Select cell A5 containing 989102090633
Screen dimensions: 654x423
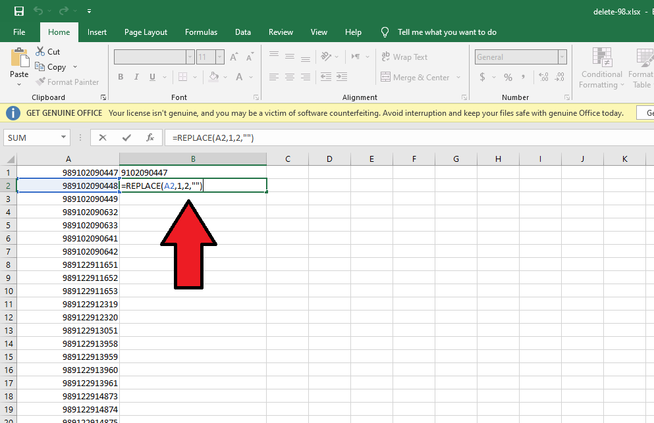tap(68, 225)
